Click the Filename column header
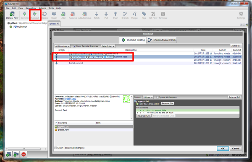Viewport: 252px width, 162px height. 76,123
